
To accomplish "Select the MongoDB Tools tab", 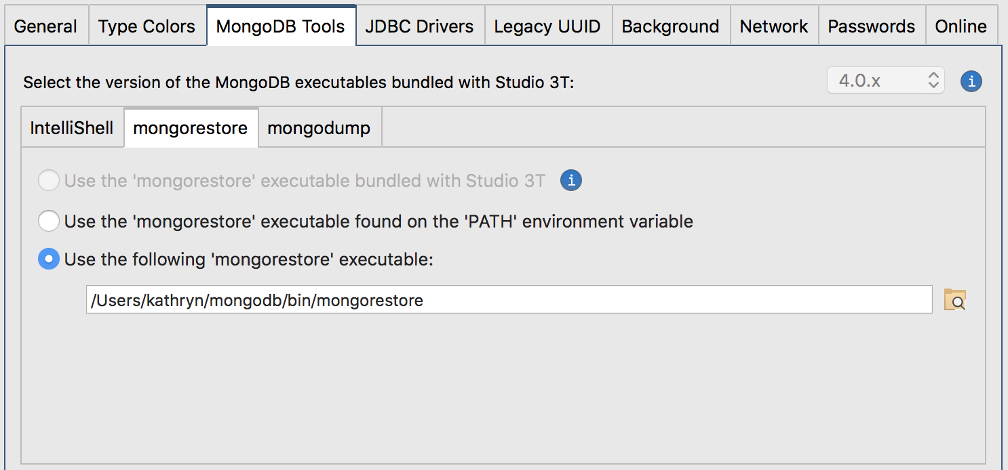I will [281, 26].
